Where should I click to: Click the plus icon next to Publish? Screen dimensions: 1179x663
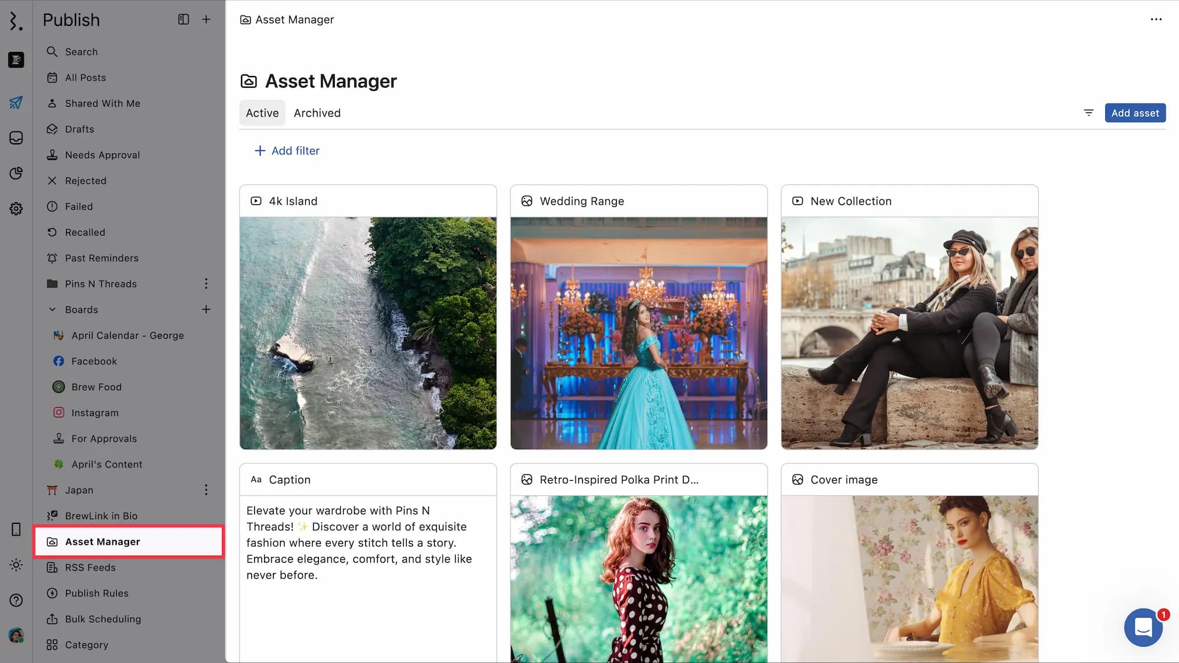[x=206, y=19]
